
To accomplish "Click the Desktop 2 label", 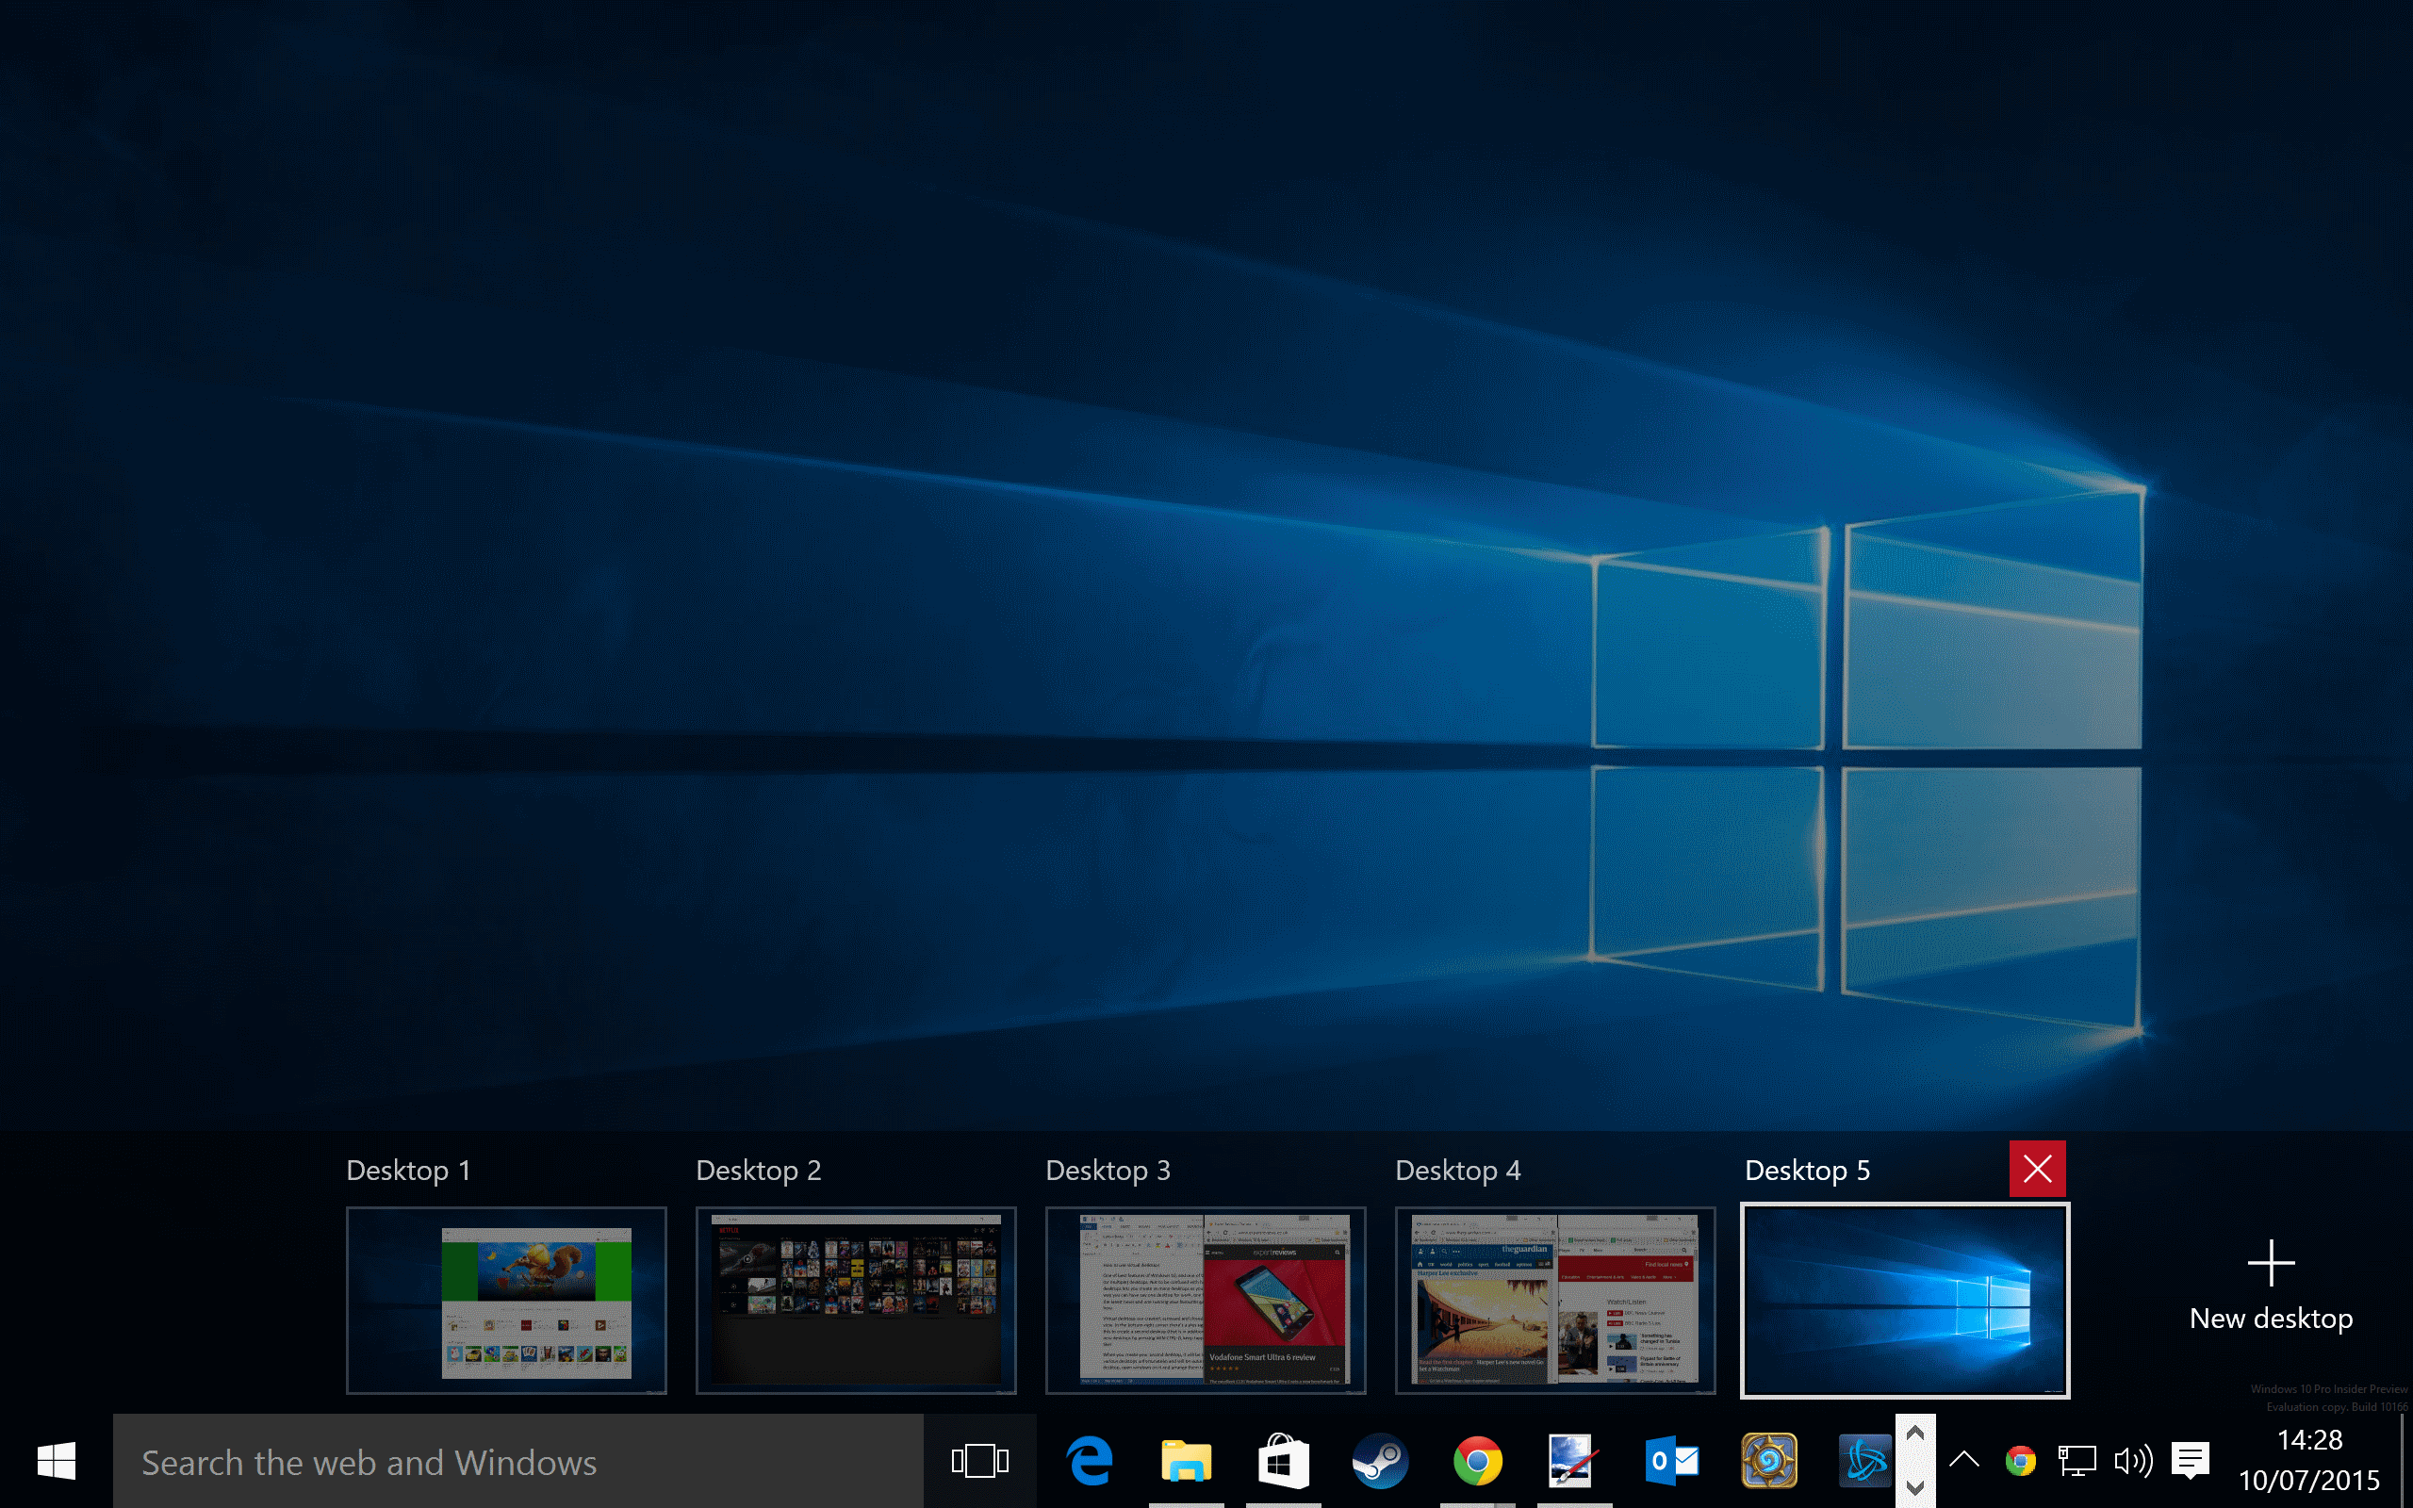I will click(759, 1170).
